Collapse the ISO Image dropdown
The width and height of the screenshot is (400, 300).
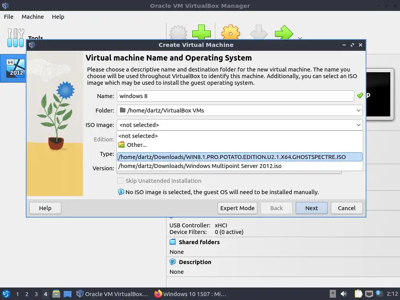(359, 125)
